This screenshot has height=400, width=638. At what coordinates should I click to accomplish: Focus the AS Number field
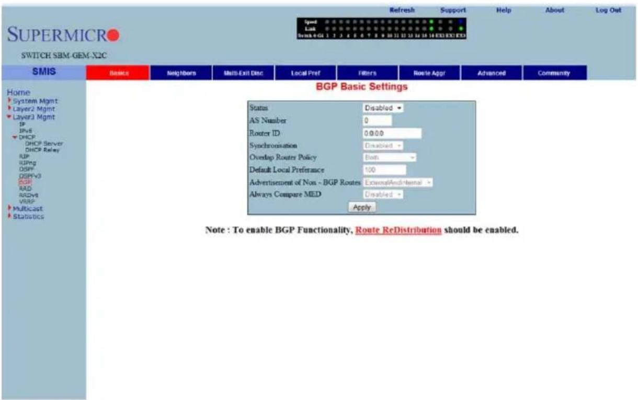click(x=377, y=120)
